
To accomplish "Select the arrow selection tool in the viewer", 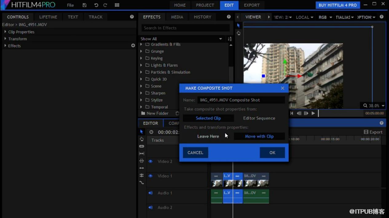I will click(238, 26).
